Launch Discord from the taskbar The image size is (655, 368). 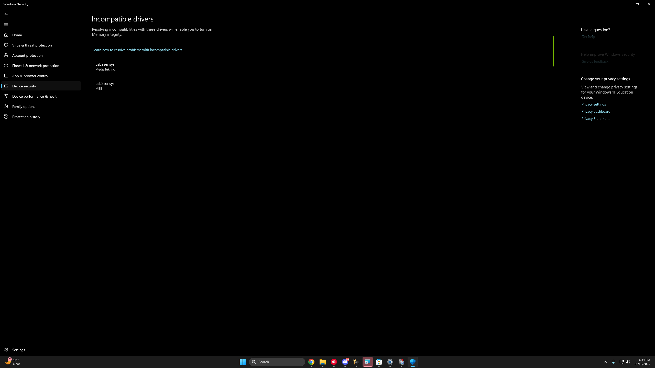(x=345, y=362)
